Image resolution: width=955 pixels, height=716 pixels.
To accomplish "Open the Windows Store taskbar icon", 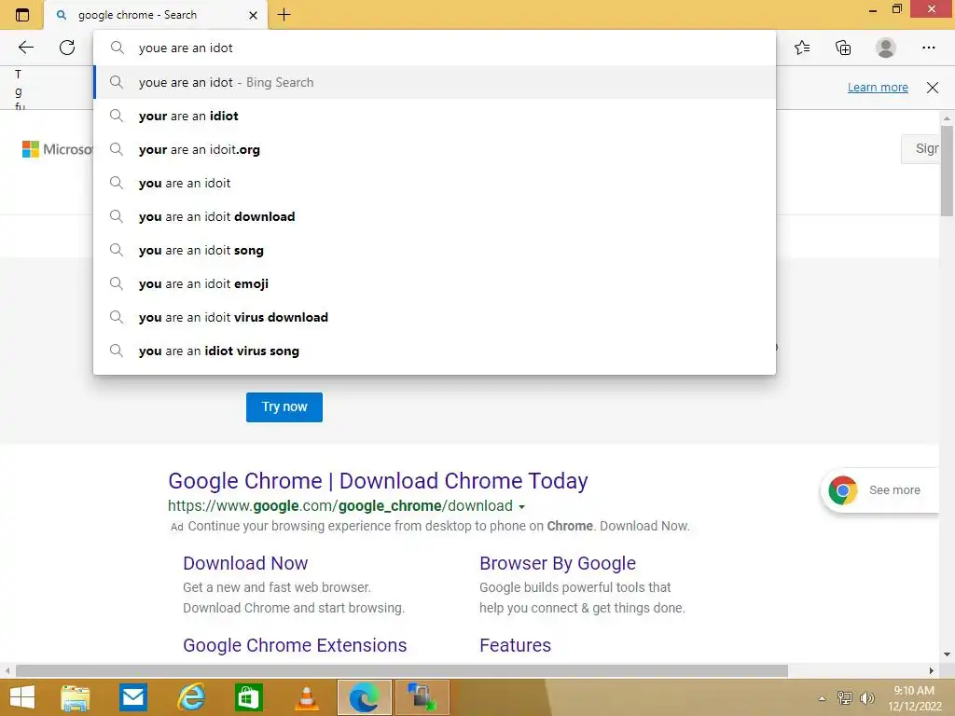I will point(248,697).
